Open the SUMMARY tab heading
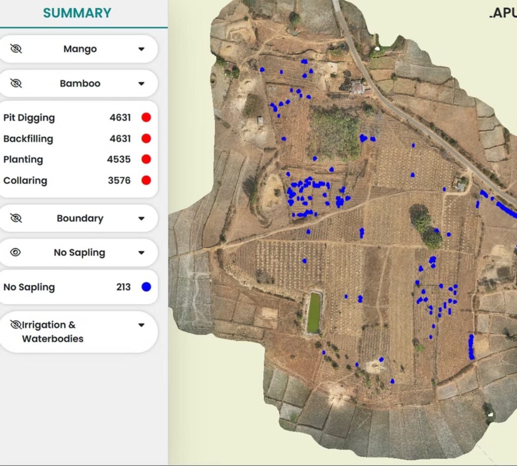Viewport: 517px width, 466px height. pyautogui.click(x=77, y=13)
